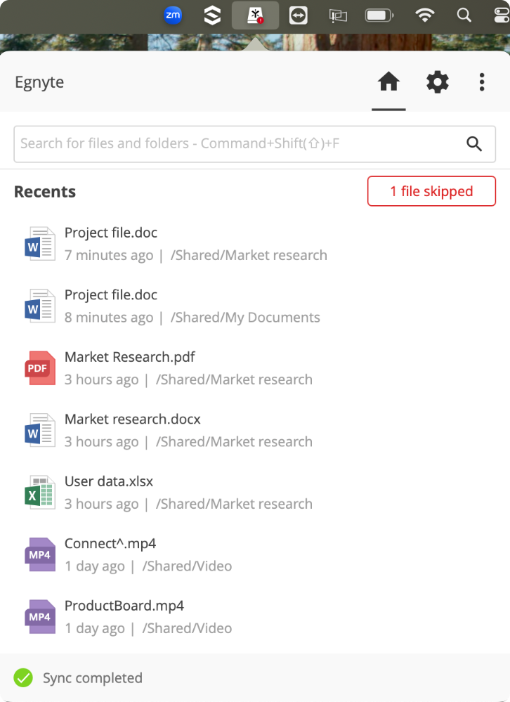Click the Egnyte title label

(39, 82)
